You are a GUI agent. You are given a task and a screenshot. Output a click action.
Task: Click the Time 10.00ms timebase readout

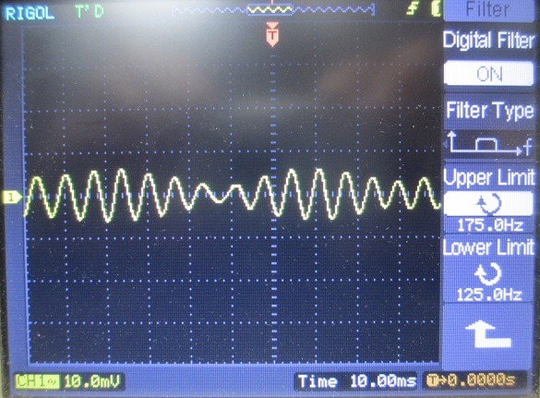(356, 381)
